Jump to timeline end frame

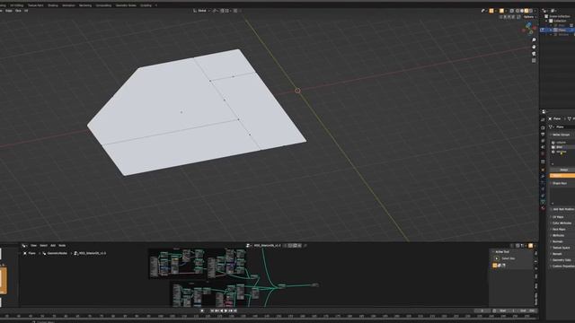(235, 311)
